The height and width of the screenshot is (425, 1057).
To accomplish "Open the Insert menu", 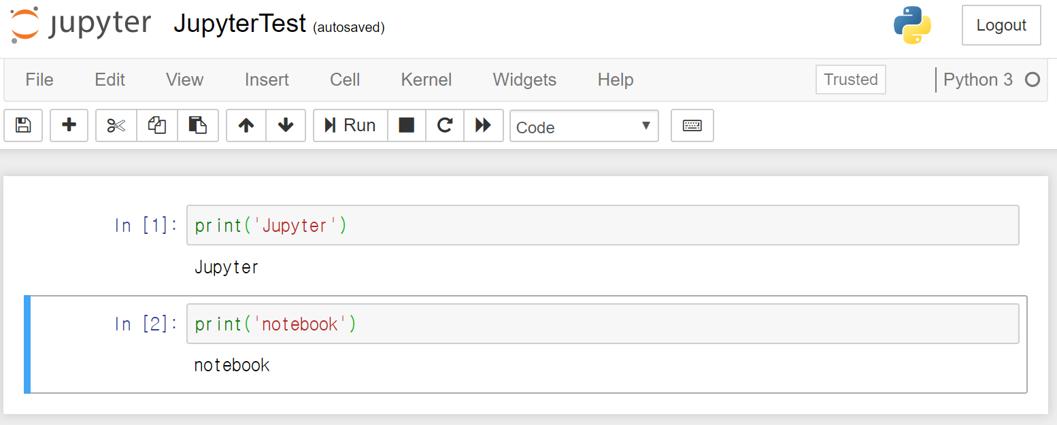I will pos(267,80).
